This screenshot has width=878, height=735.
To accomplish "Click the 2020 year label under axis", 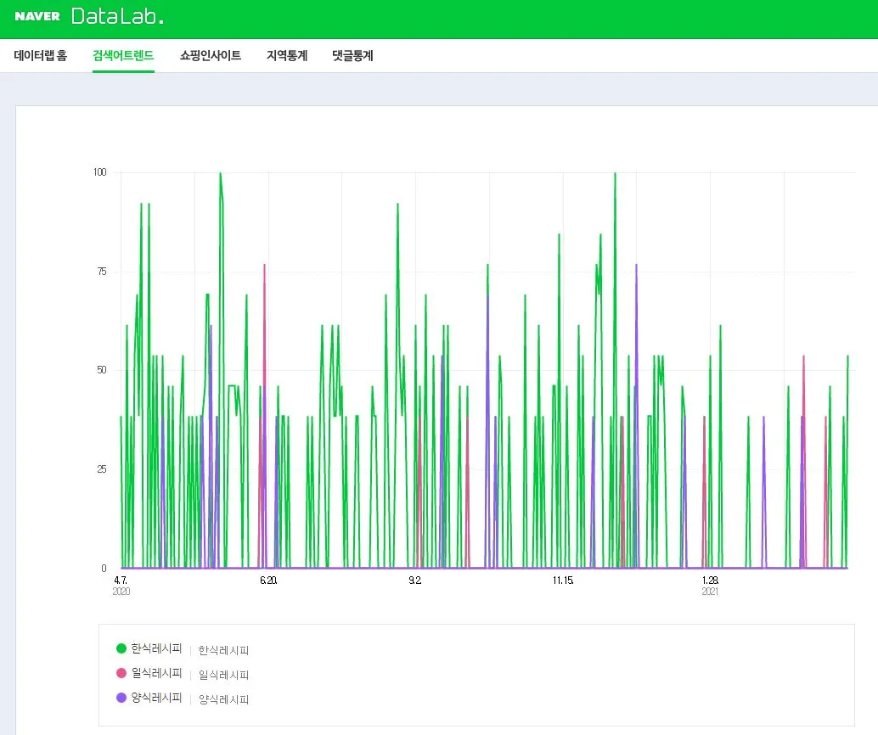I will coord(121,592).
